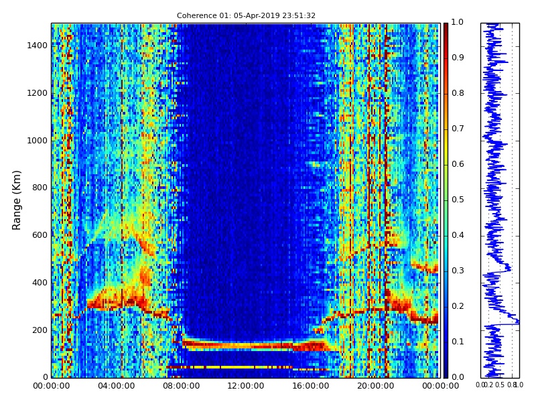Screen dimensions: 536x402
Task: Click the 1400 range tick label
Action: [x=38, y=46]
